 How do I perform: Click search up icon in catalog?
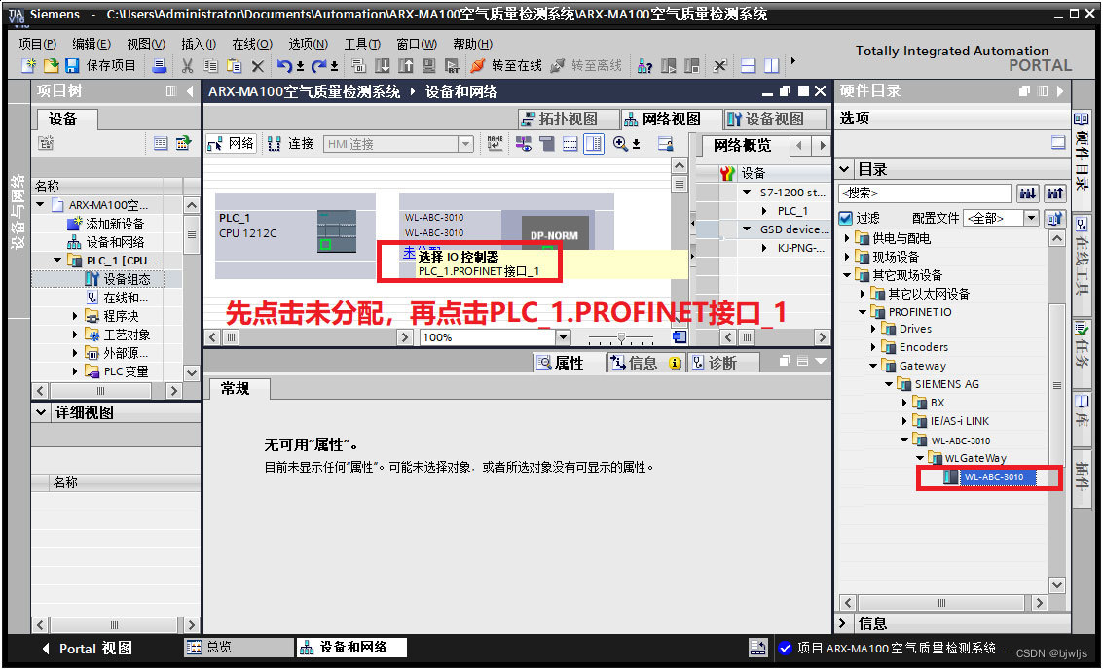click(1054, 194)
